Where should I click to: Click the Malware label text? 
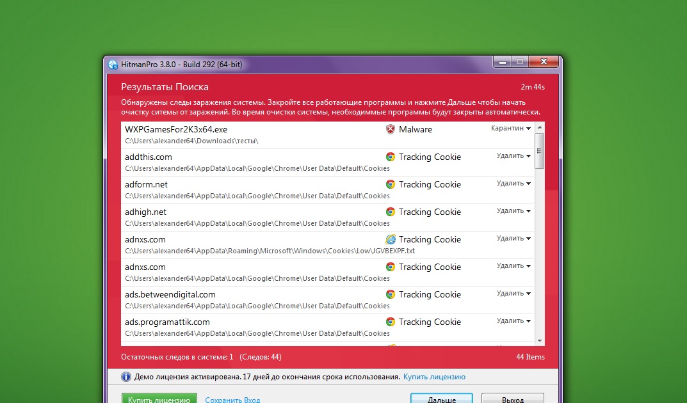[x=416, y=129]
